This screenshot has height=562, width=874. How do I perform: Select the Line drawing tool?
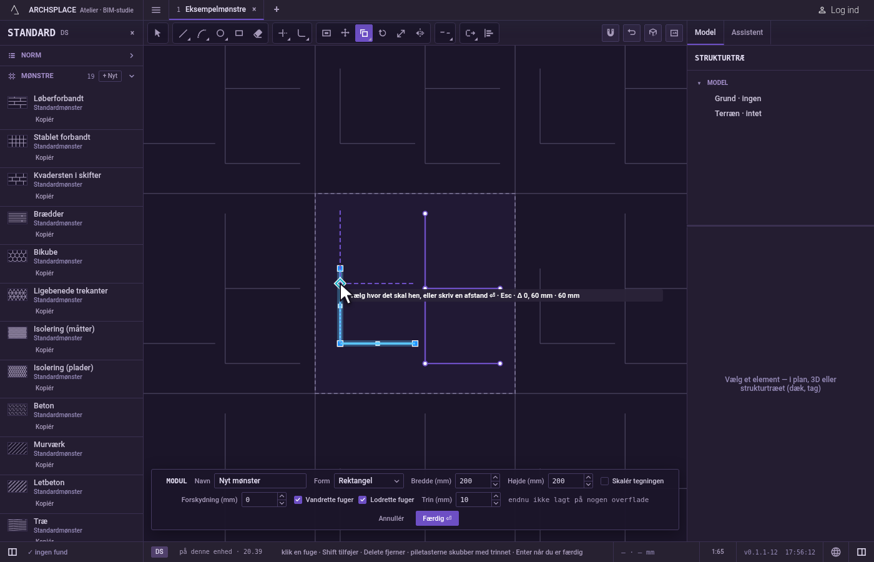click(x=183, y=33)
